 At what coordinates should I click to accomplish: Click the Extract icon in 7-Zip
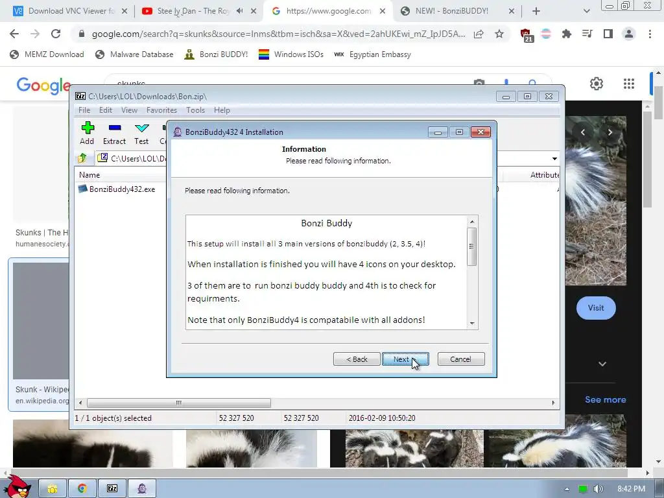click(x=114, y=133)
